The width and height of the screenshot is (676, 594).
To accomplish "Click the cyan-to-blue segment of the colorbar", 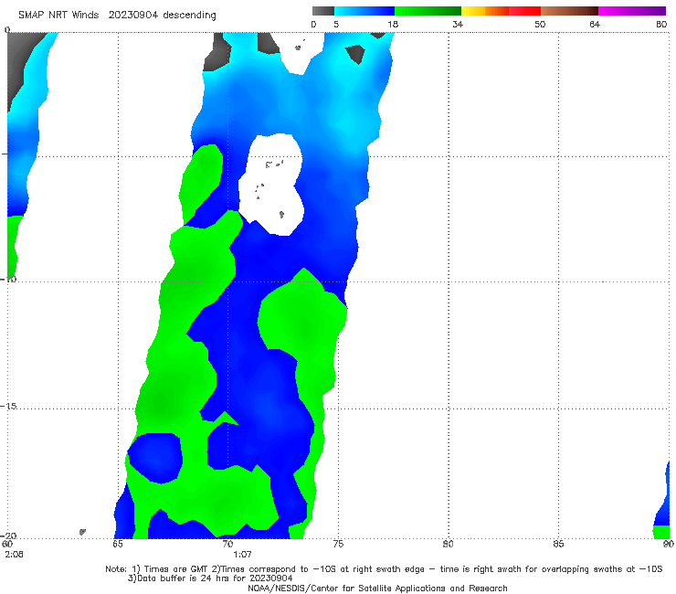I will (364, 11).
